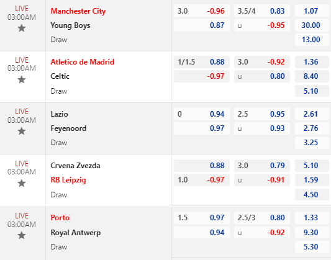The height and width of the screenshot is (260, 331).
Task: Select over 2.5/3 odds 0.80 for Porto match
Action: pyautogui.click(x=262, y=218)
